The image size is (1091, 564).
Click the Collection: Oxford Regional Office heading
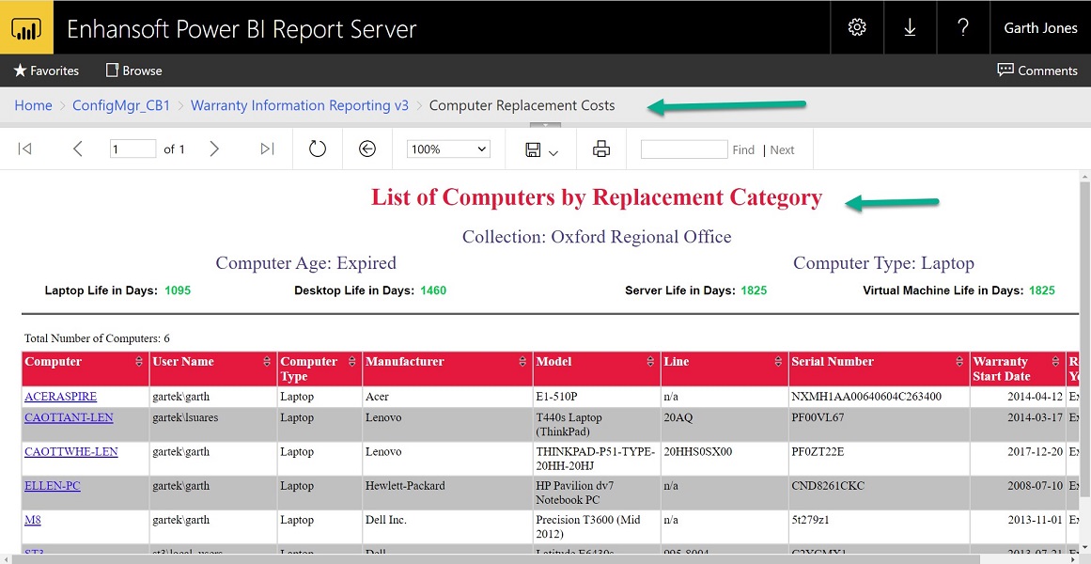(x=597, y=237)
